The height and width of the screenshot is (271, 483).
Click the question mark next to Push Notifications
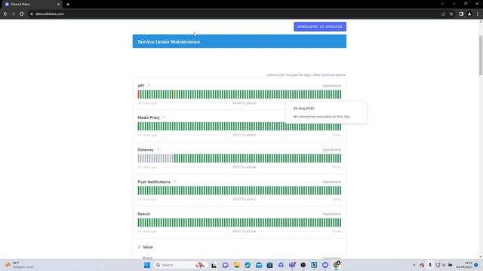coord(174,182)
